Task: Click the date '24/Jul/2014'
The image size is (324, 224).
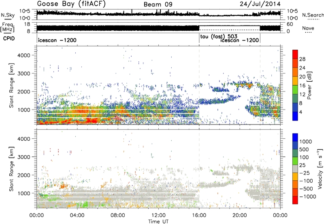Action: 260,4
